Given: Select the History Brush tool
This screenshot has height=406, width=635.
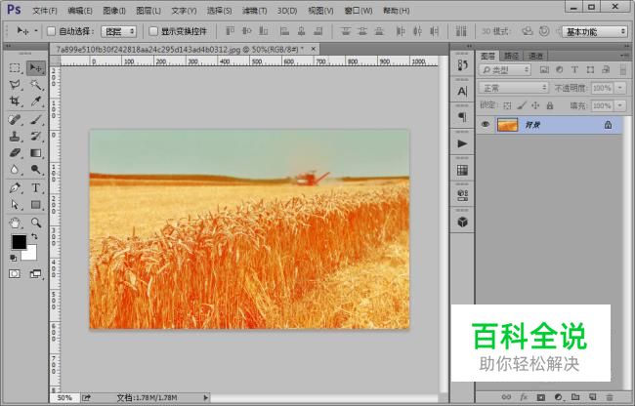Looking at the screenshot, I should tap(36, 137).
